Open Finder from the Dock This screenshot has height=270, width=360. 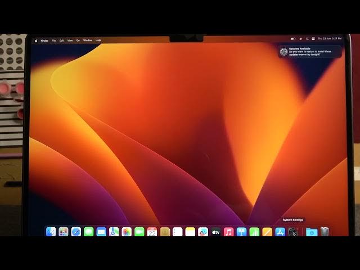[51, 232]
